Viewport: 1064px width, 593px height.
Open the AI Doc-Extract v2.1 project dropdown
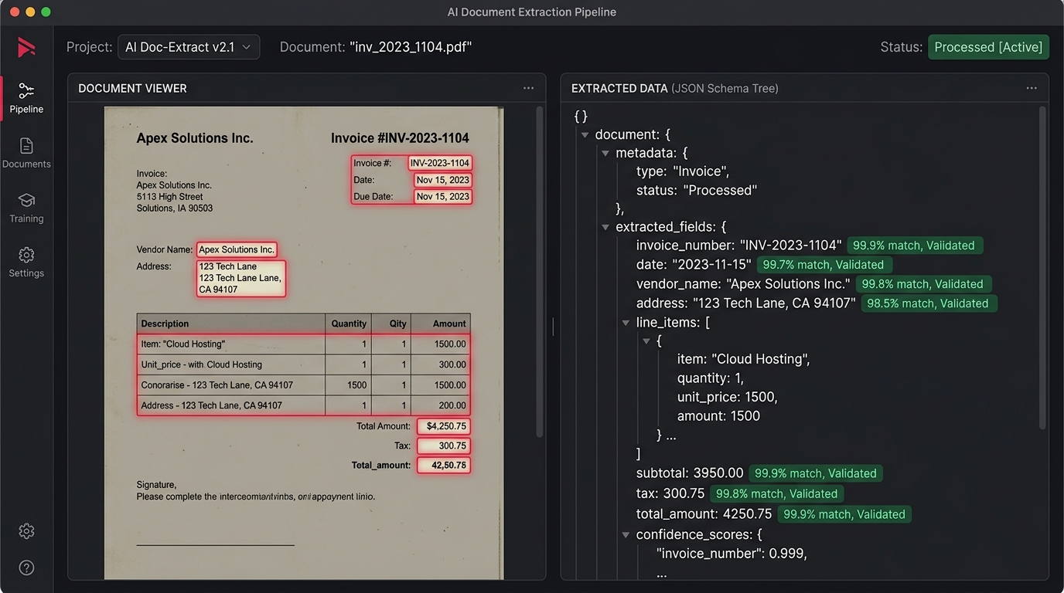click(189, 47)
